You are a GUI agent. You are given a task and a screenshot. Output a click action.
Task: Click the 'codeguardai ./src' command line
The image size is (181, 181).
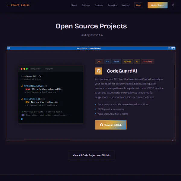pos(33,76)
